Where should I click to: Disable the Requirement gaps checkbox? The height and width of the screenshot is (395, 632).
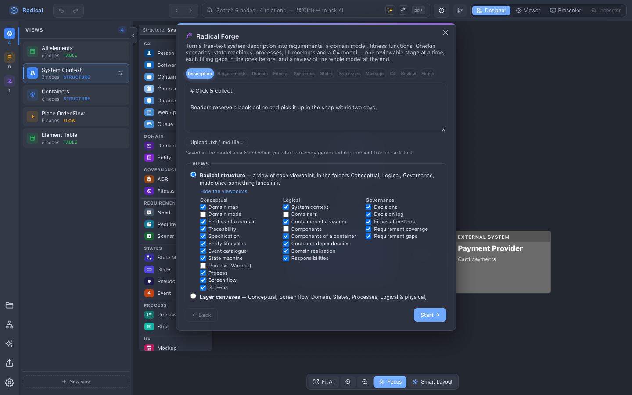pos(368,236)
